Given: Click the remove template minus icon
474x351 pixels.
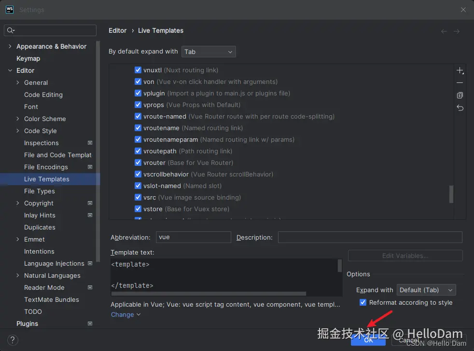Looking at the screenshot, I should pos(460,83).
